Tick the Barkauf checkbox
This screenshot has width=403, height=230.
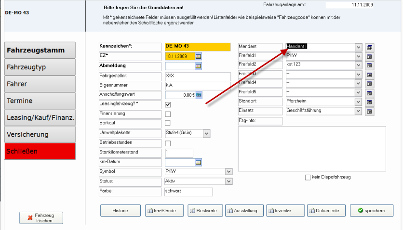(168, 123)
